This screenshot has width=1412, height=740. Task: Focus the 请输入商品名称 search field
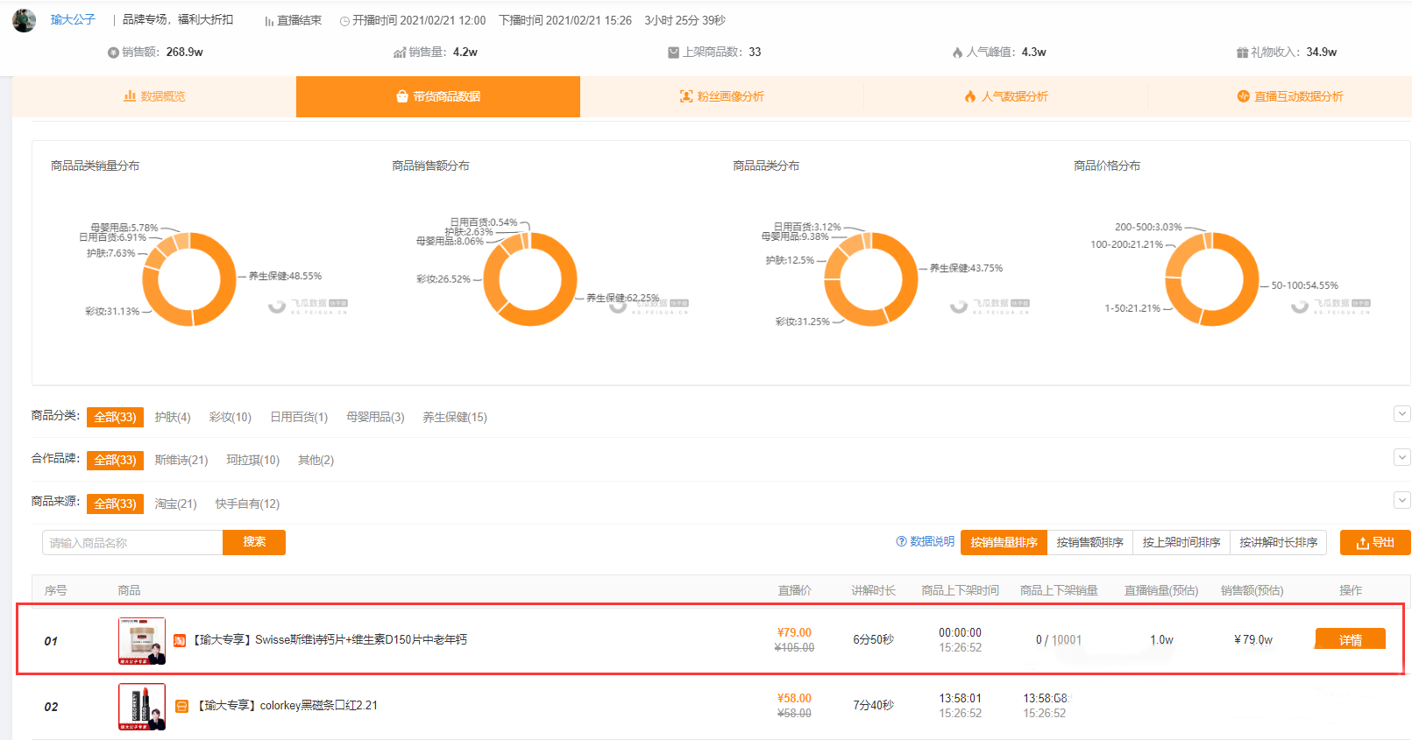pos(132,543)
